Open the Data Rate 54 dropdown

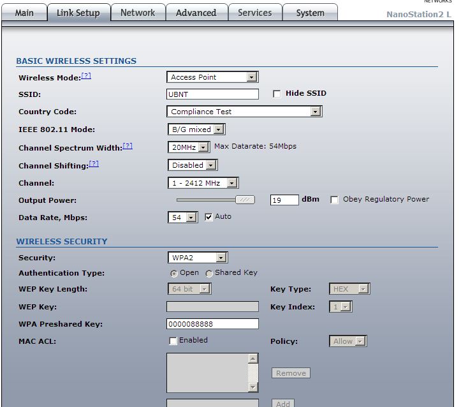(x=183, y=218)
